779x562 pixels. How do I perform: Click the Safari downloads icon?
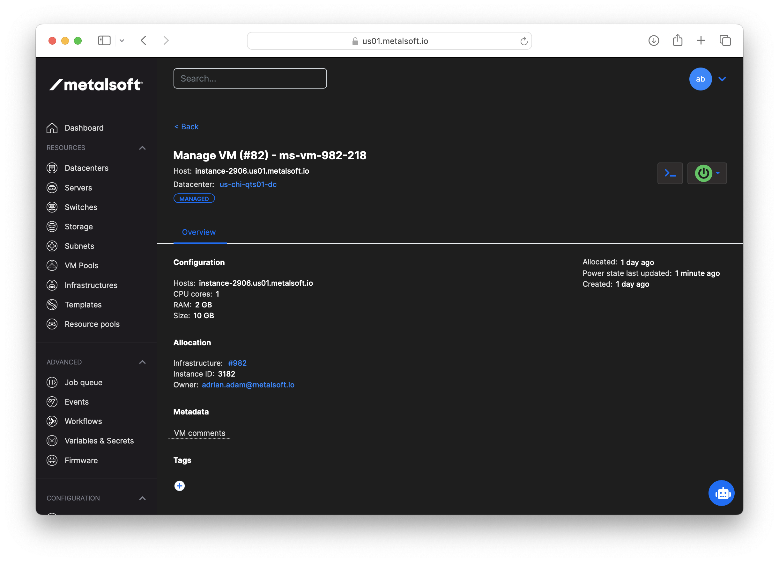pos(654,40)
